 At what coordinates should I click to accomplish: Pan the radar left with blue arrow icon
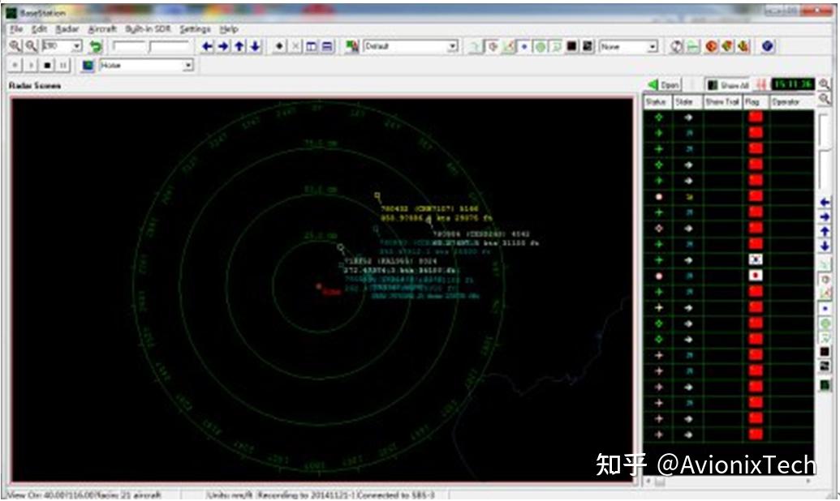[x=207, y=45]
